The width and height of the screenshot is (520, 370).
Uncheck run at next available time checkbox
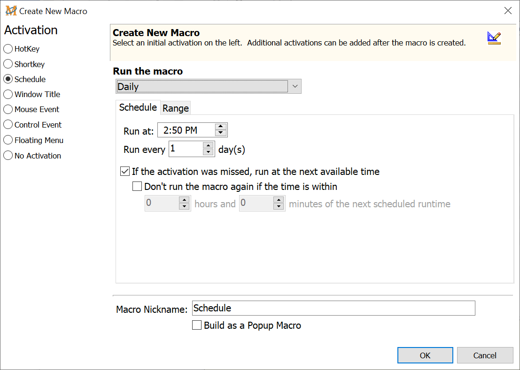[125, 172]
